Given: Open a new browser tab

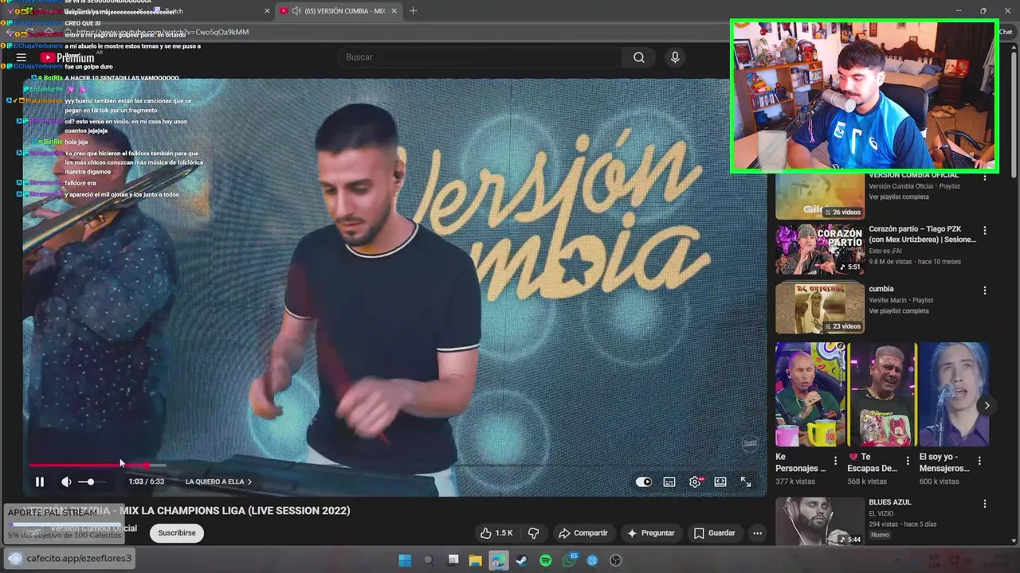Looking at the screenshot, I should (413, 11).
